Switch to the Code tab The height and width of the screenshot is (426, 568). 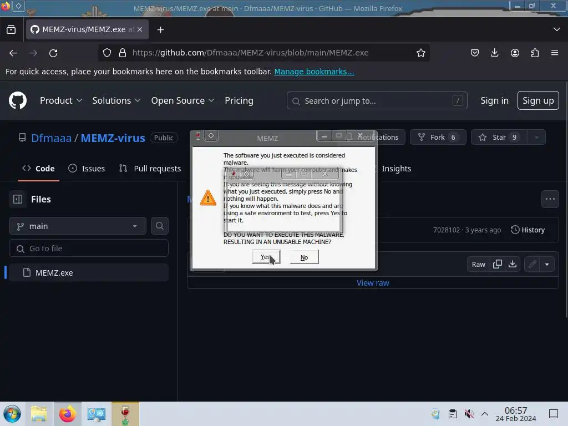point(38,169)
